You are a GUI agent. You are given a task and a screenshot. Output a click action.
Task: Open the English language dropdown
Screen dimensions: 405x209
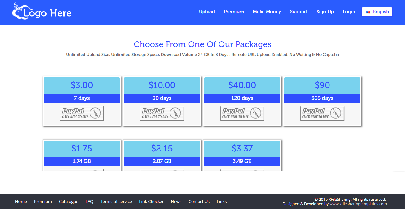pyautogui.click(x=377, y=12)
